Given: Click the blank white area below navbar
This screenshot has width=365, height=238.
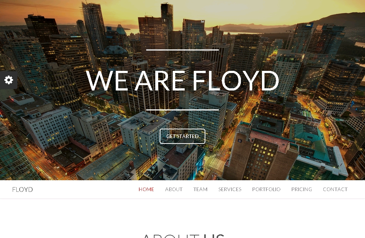Looking at the screenshot, I should tap(182, 214).
